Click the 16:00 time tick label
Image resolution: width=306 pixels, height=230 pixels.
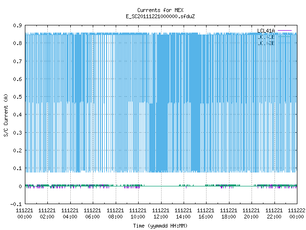pos(206,217)
